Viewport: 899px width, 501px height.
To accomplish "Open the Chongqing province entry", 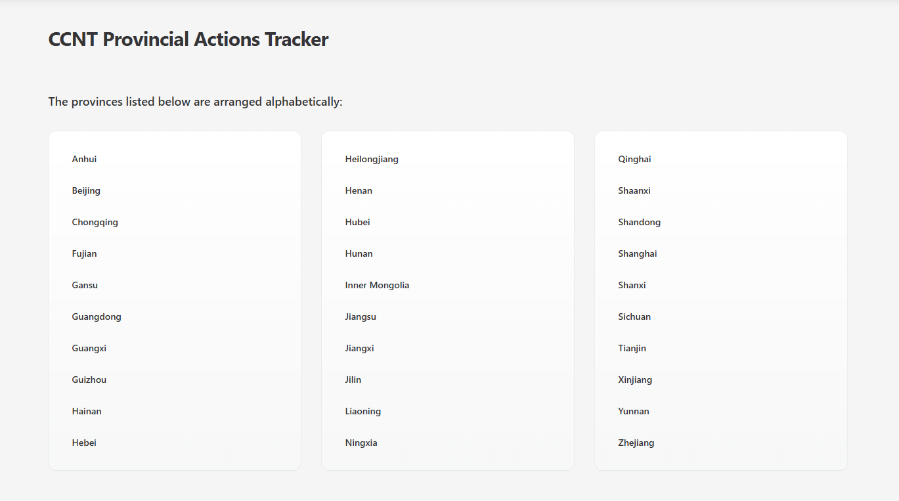I will [95, 222].
